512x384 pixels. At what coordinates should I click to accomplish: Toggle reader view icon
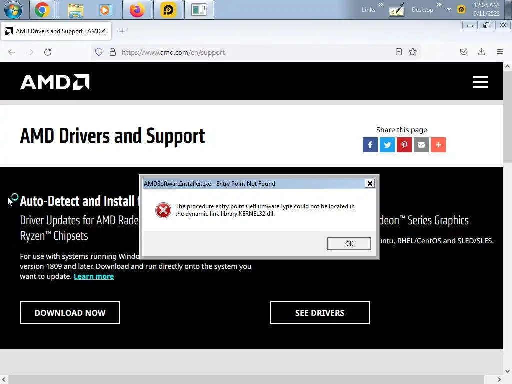click(x=398, y=52)
